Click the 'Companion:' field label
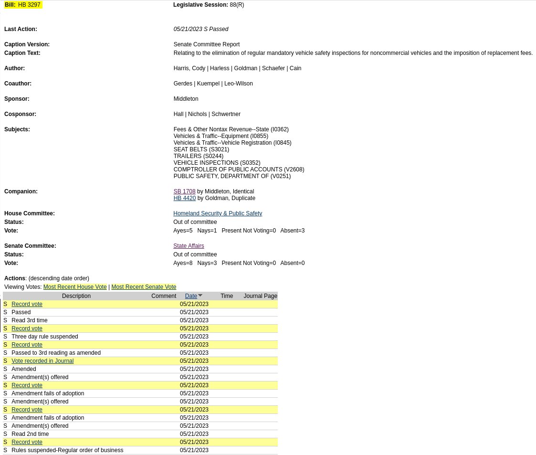The height and width of the screenshot is (455, 536). 21,191
